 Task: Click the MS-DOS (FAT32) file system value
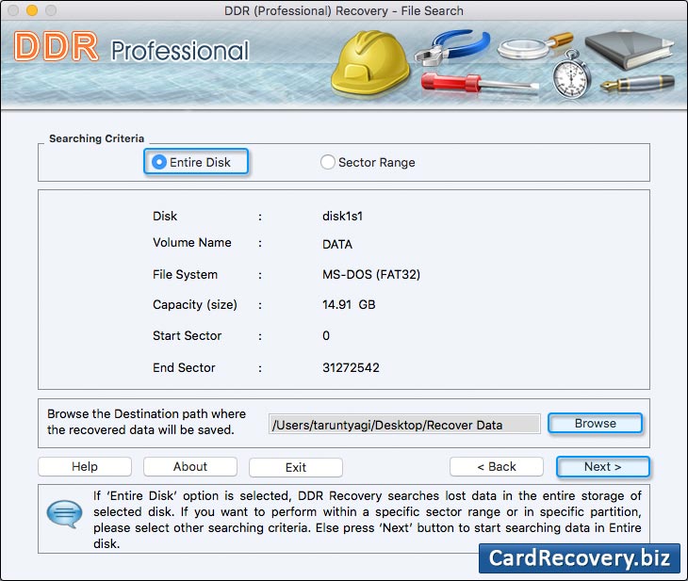[371, 275]
